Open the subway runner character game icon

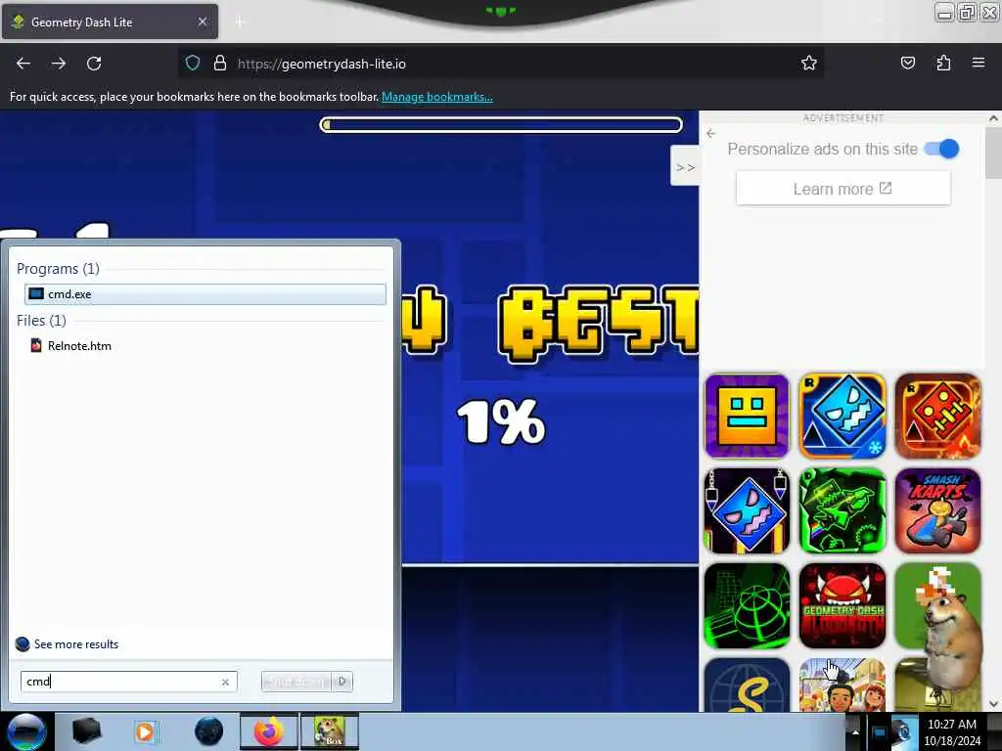click(843, 685)
